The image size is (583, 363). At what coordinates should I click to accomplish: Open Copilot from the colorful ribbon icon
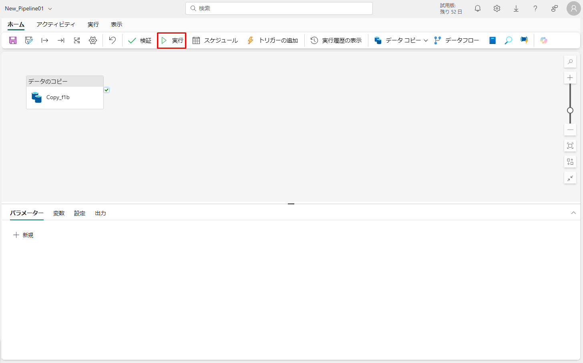[x=544, y=40]
